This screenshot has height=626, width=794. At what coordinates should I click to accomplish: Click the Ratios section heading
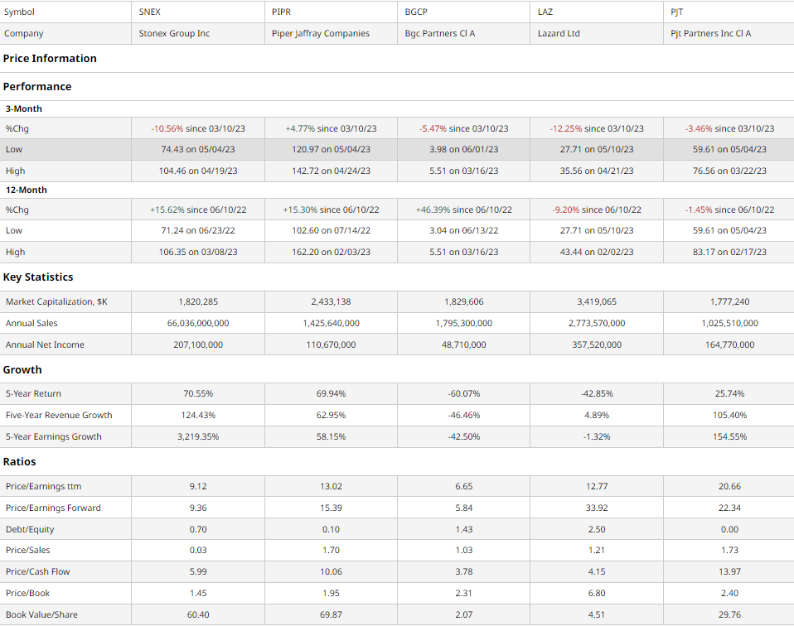tap(19, 461)
